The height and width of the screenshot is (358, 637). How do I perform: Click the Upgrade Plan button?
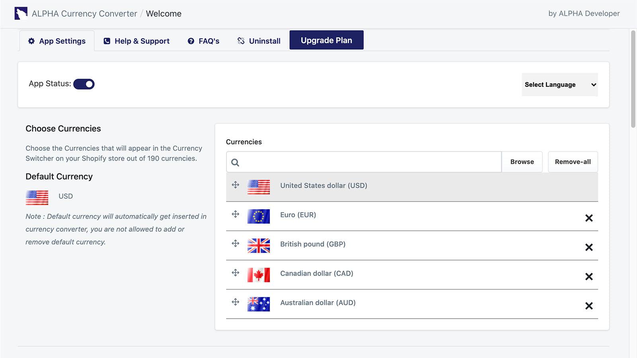pyautogui.click(x=326, y=40)
